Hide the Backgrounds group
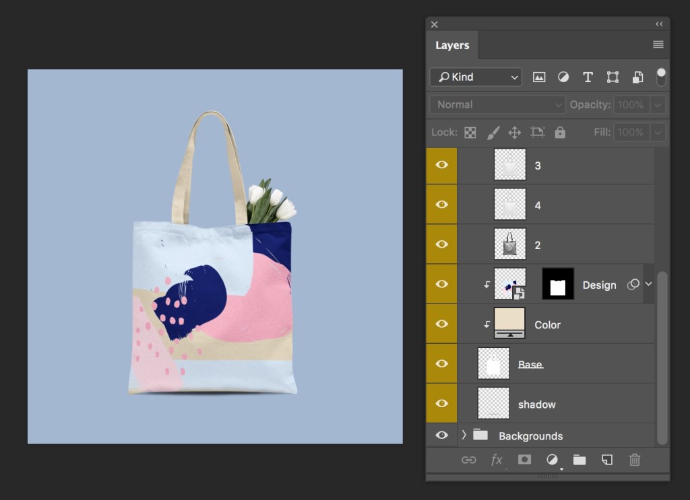Screen dimensions: 690x500 [441, 435]
